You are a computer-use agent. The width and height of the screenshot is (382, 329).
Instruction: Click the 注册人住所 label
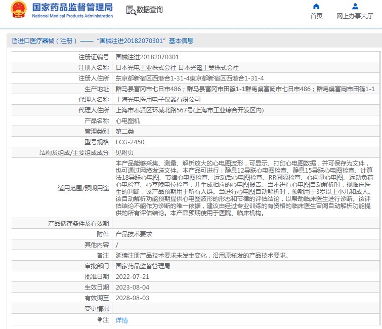coord(94,78)
